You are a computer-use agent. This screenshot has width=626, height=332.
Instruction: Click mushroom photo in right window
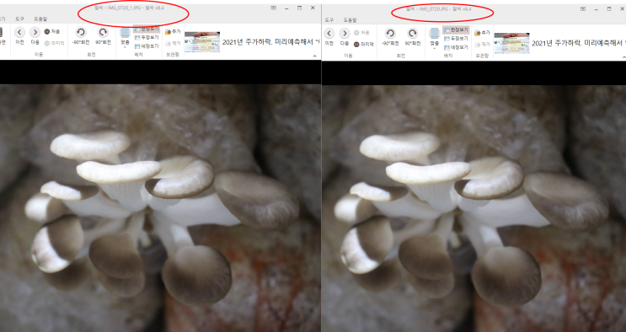click(474, 208)
